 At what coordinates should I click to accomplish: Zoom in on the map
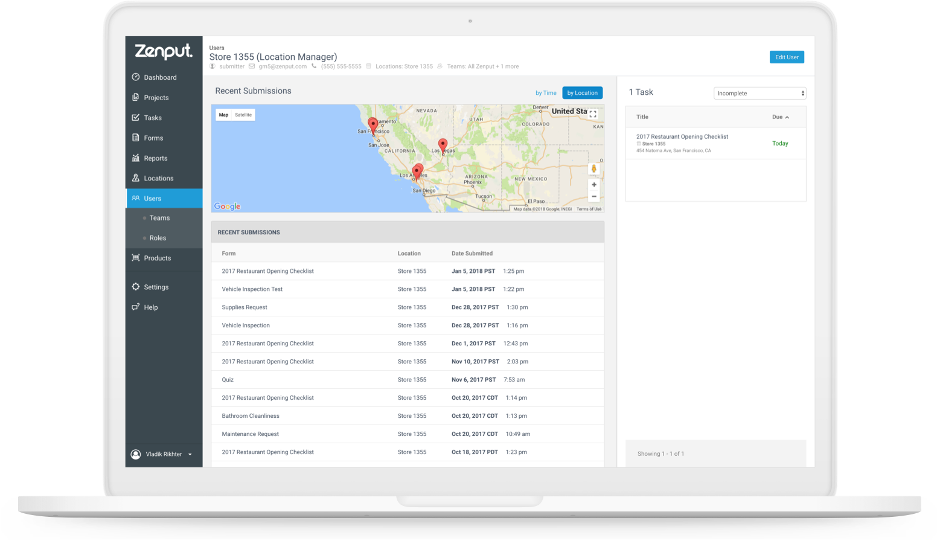coord(593,185)
